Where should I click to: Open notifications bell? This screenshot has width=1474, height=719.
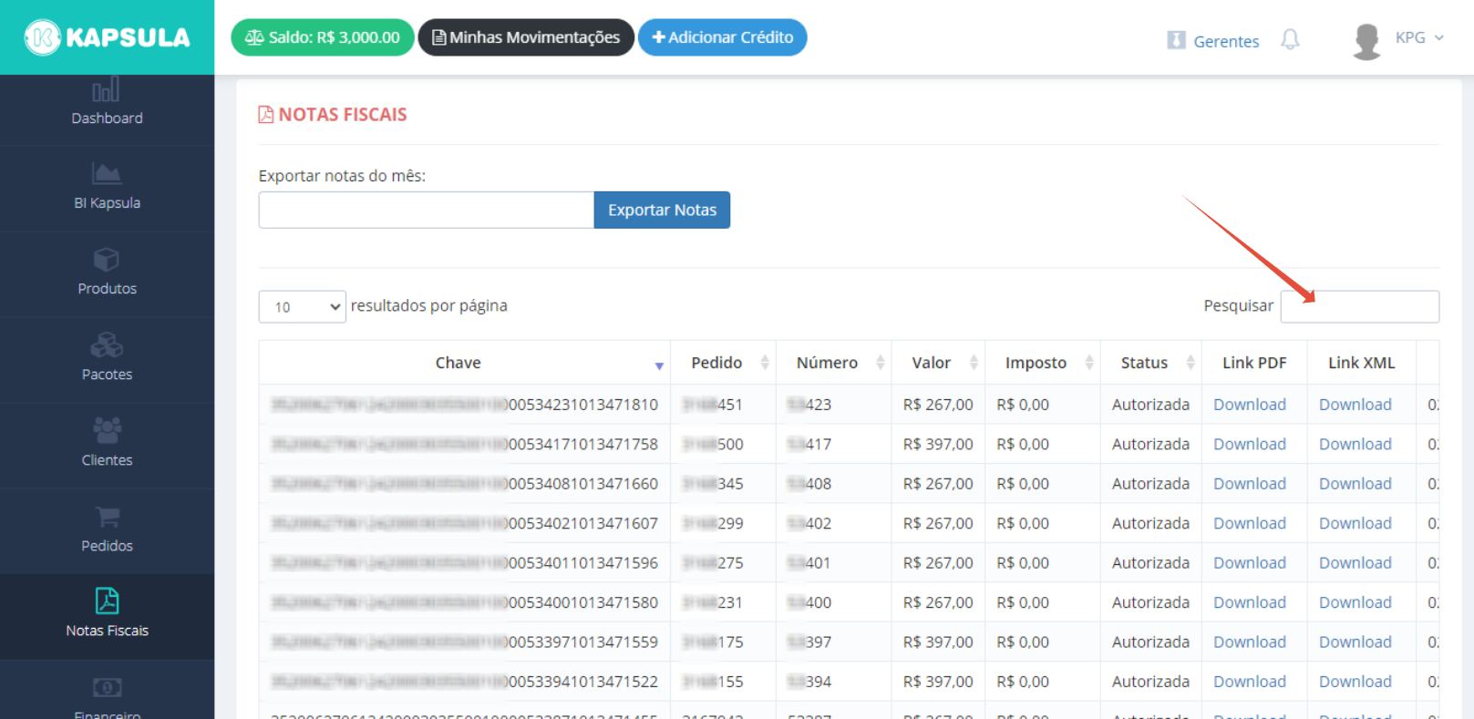(x=1290, y=39)
